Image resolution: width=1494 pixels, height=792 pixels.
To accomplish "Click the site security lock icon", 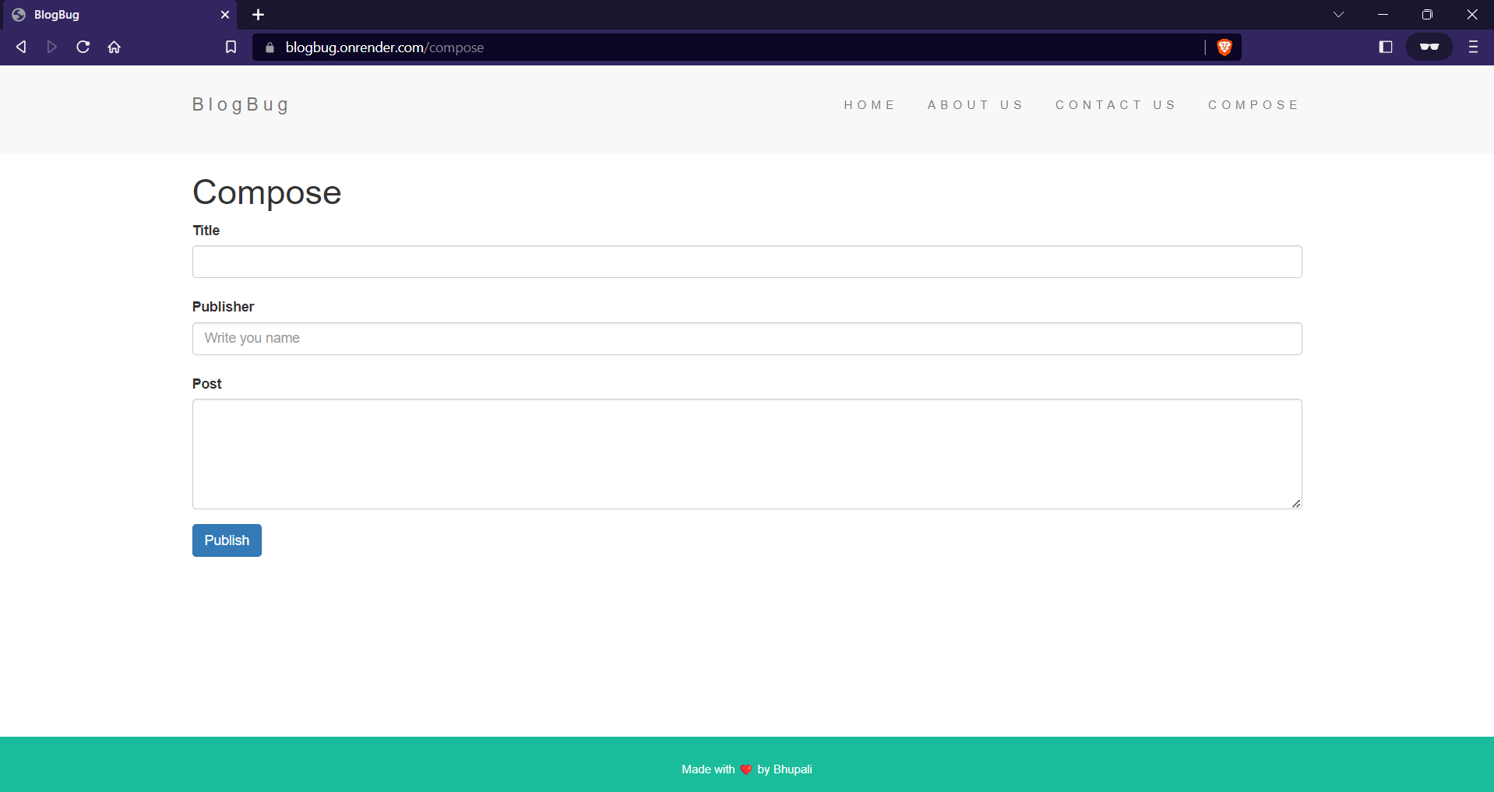I will pyautogui.click(x=269, y=48).
